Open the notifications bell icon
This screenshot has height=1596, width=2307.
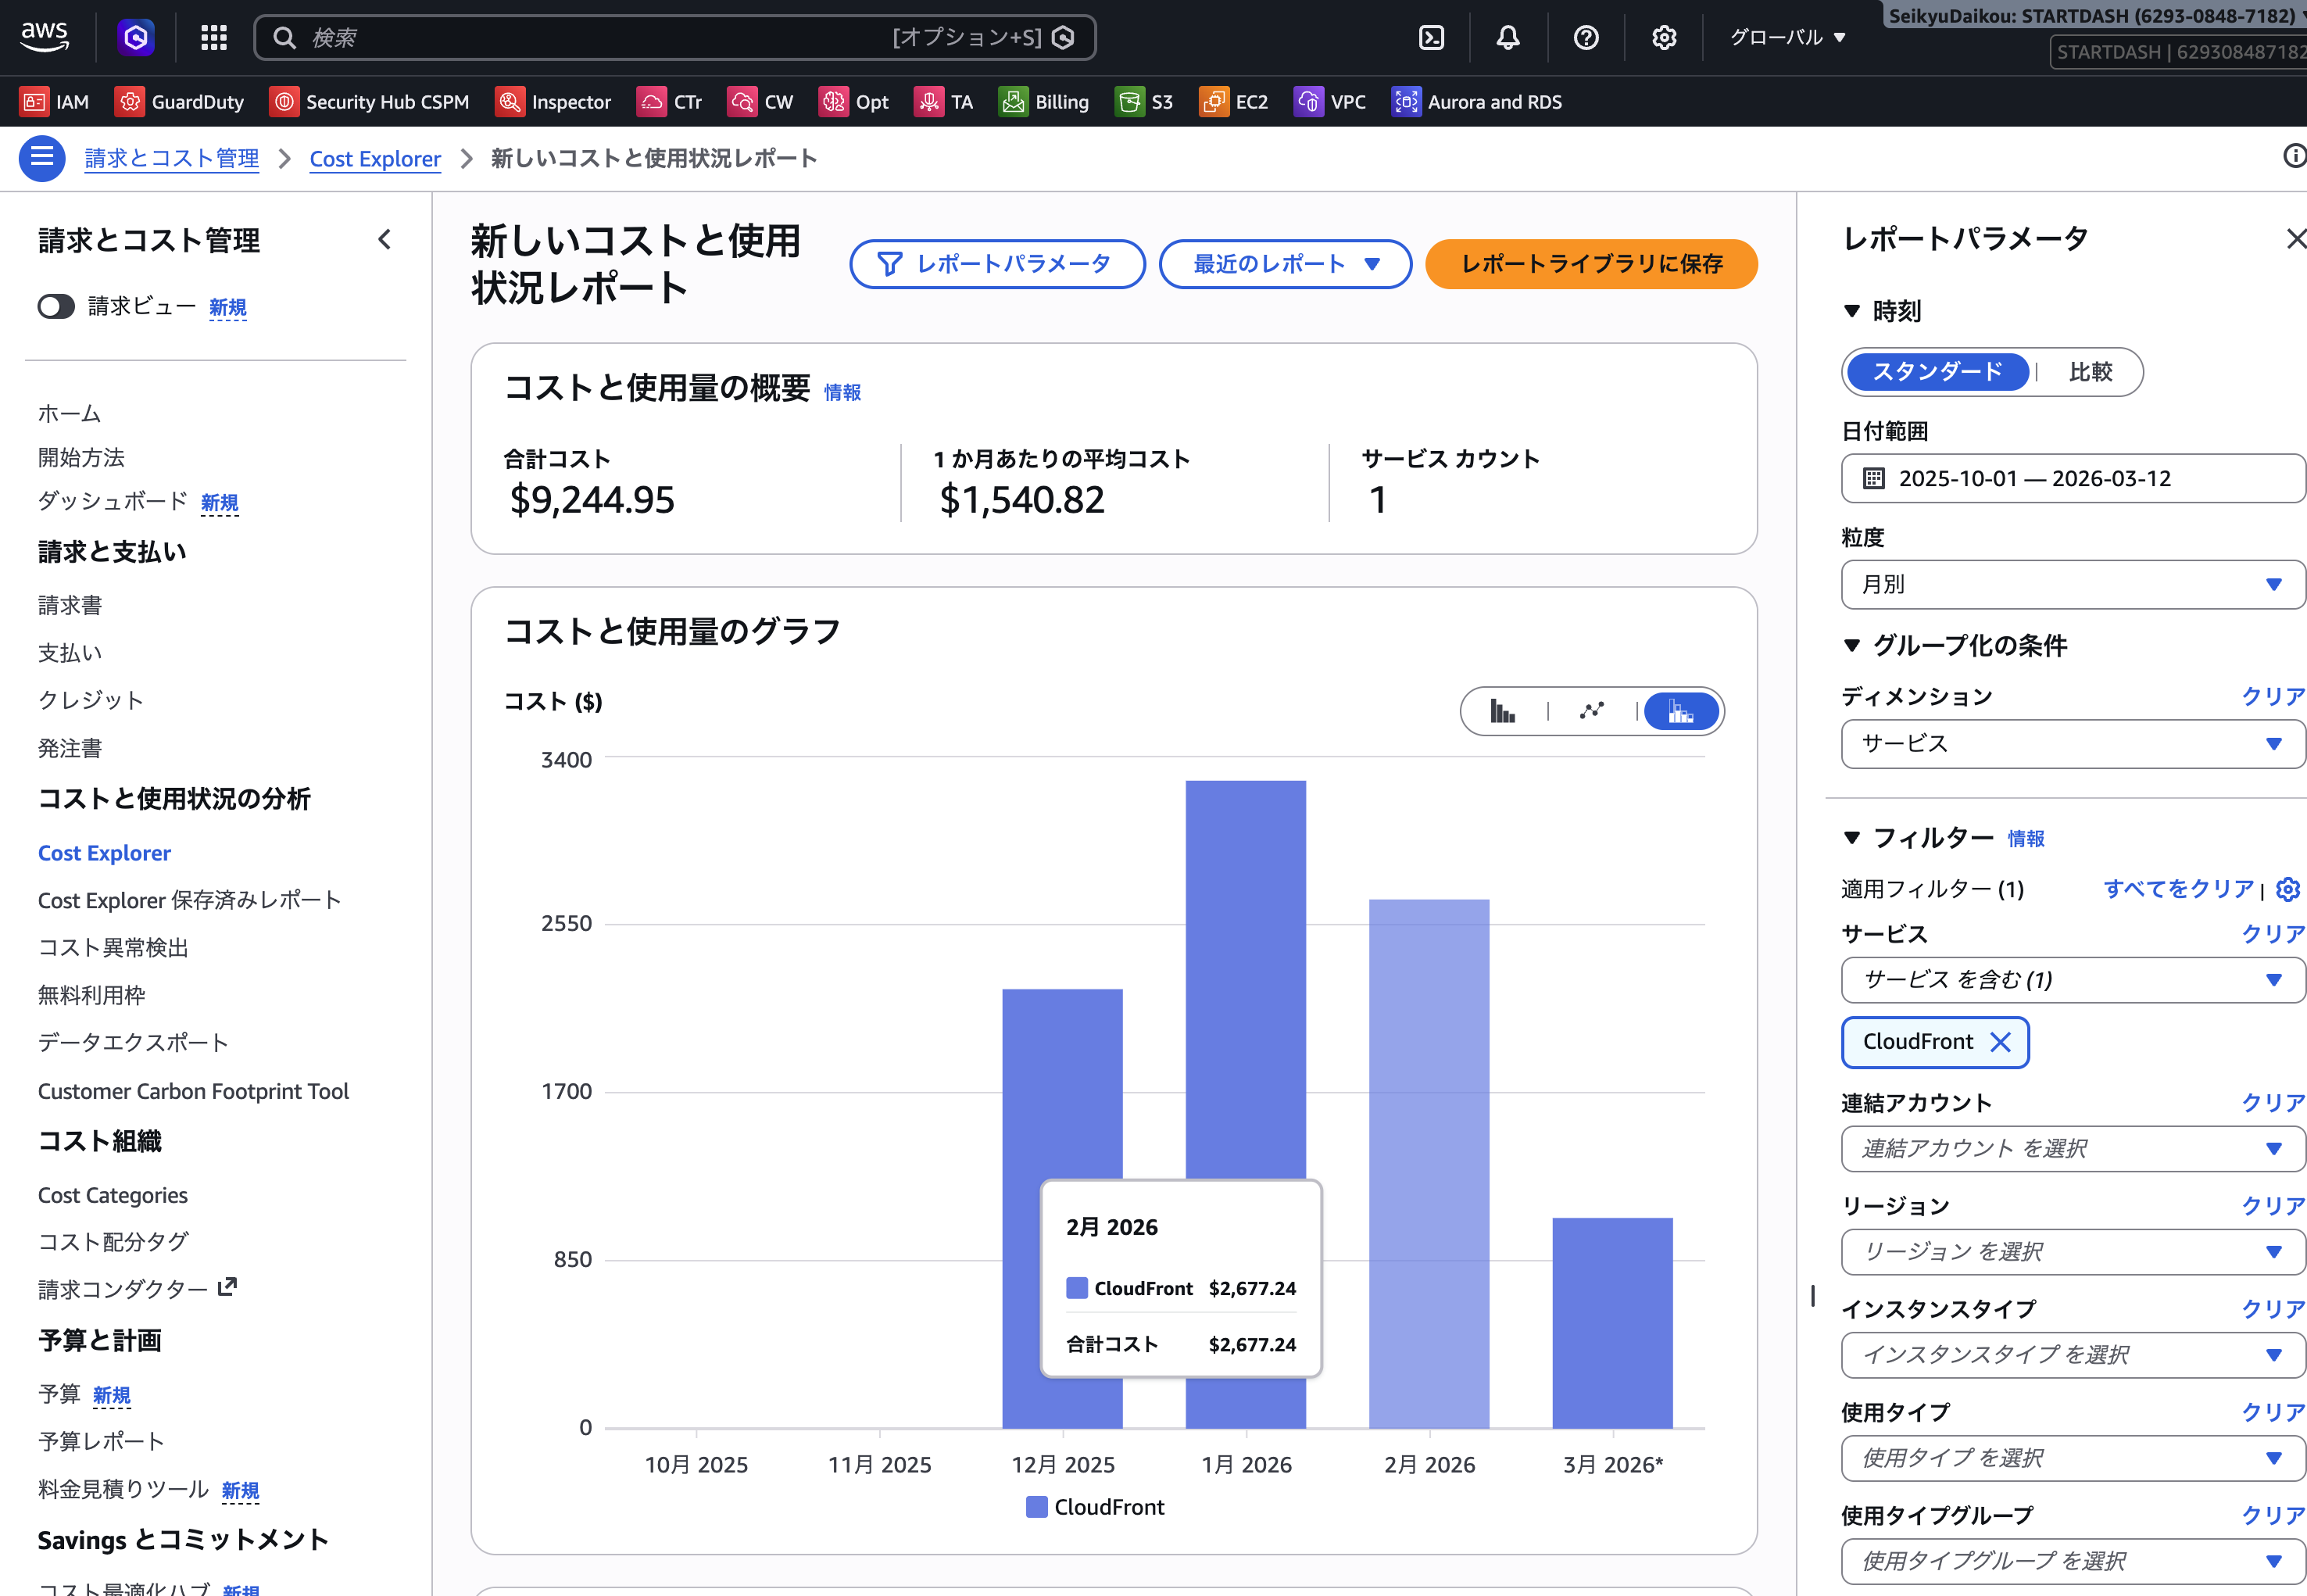click(1508, 37)
